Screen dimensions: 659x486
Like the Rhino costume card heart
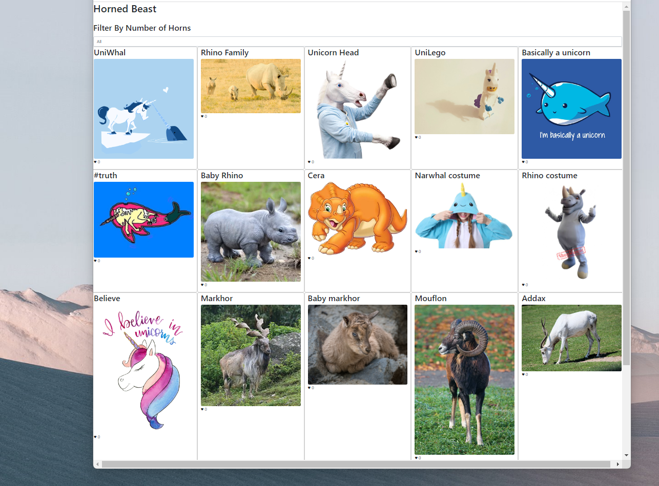point(523,285)
